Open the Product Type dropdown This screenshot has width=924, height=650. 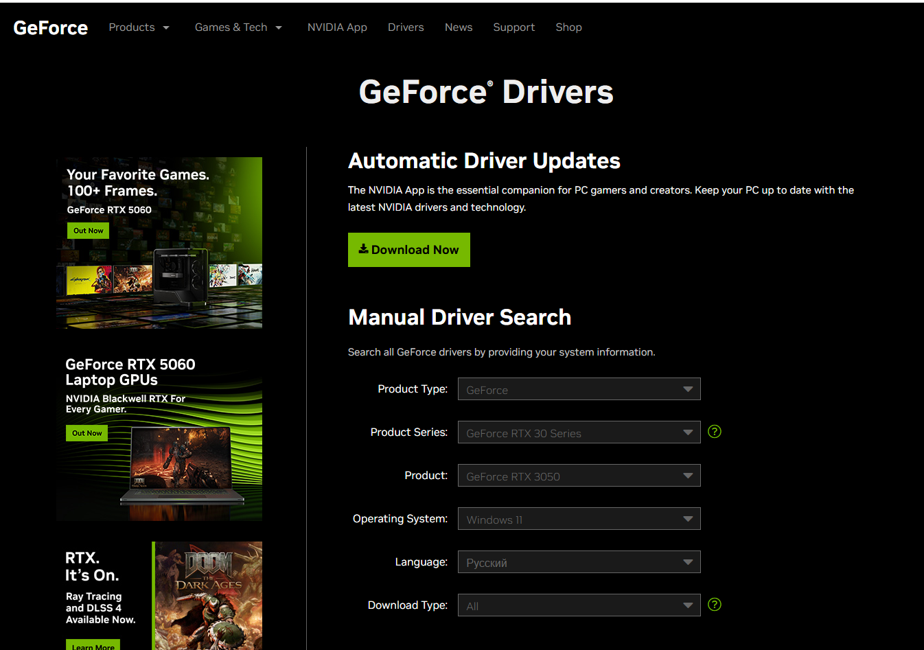(579, 389)
